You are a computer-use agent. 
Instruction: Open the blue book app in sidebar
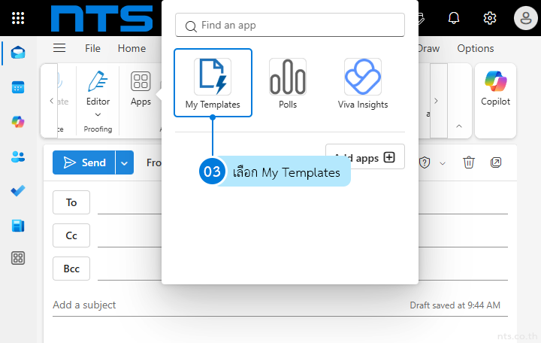coord(18,226)
